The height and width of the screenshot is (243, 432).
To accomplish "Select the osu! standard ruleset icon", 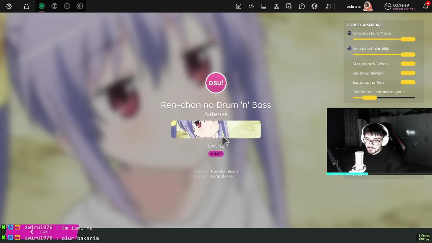I will point(42,6).
